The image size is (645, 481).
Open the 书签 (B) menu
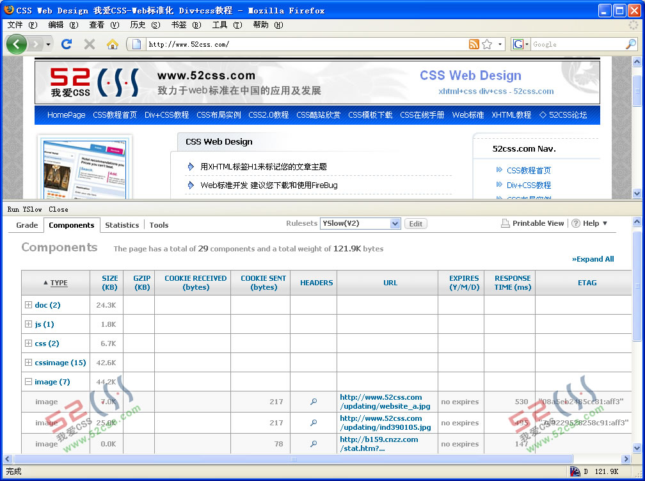tap(186, 25)
